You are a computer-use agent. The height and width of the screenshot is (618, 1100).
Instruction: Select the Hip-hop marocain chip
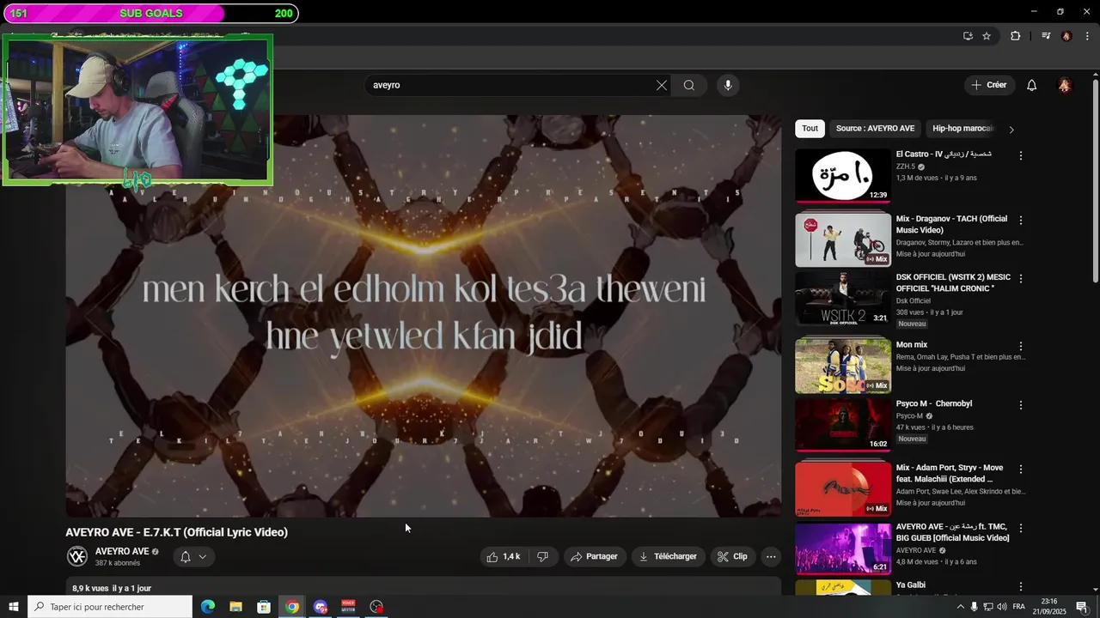point(962,129)
